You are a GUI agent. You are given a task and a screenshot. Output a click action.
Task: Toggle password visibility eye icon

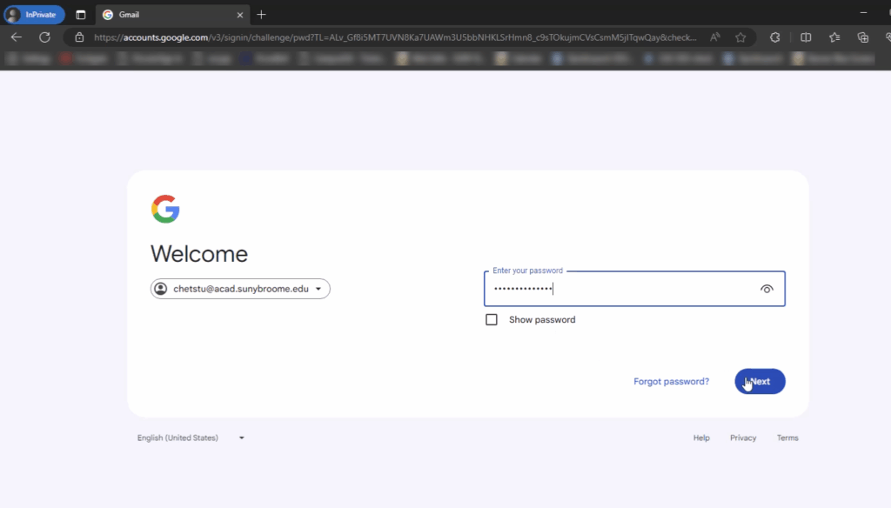pyautogui.click(x=767, y=289)
